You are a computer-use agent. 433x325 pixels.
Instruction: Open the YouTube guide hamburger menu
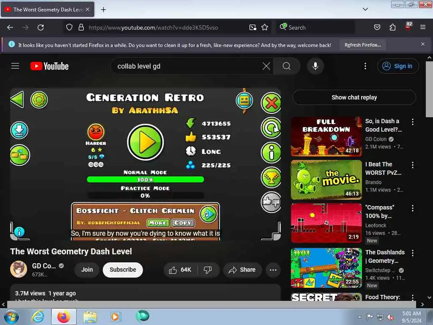15,66
